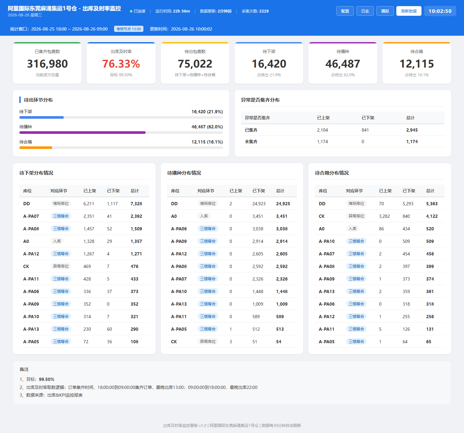Open the 配置 settings button
The image size is (464, 433).
coord(345,11)
